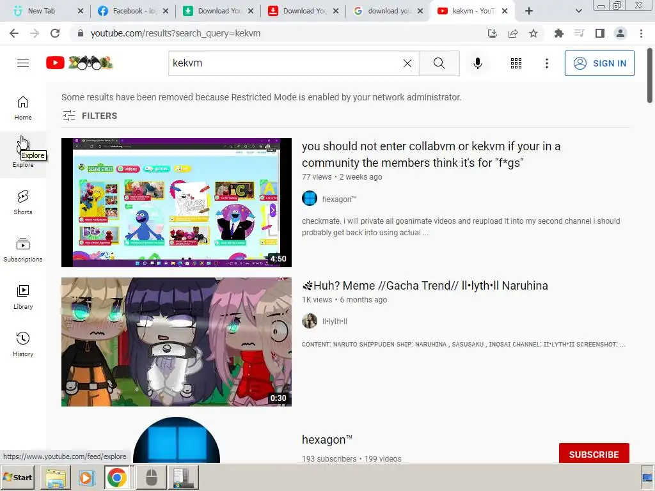Open the collabvm or kekvm video title
The height and width of the screenshot is (491, 655).
pyautogui.click(x=431, y=155)
